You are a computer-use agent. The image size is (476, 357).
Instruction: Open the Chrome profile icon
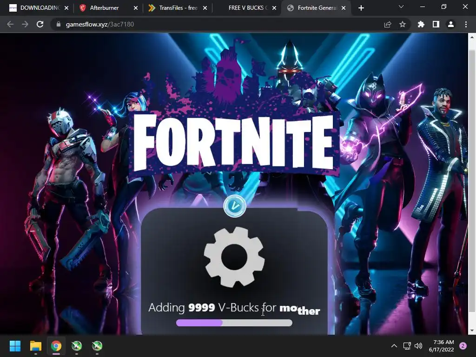[451, 24]
